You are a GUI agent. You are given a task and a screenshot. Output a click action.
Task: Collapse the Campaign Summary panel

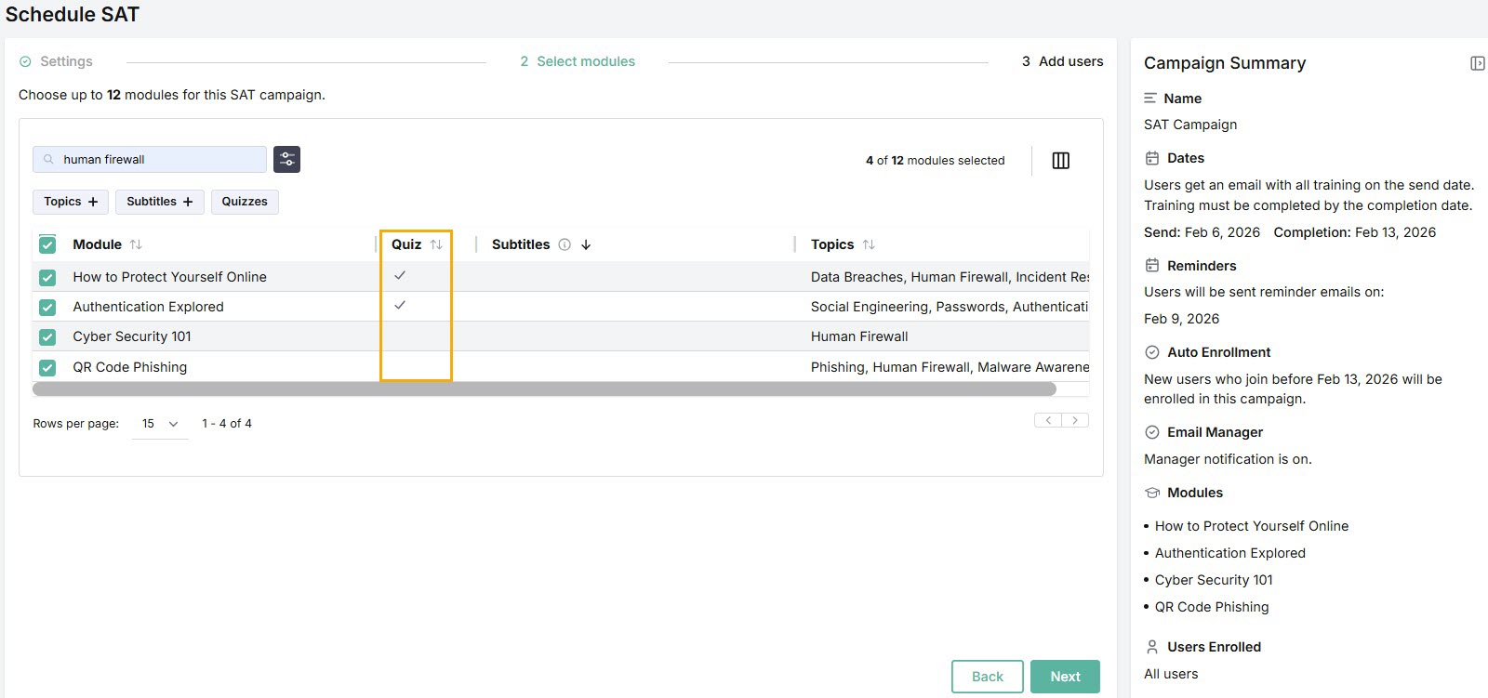(x=1477, y=63)
